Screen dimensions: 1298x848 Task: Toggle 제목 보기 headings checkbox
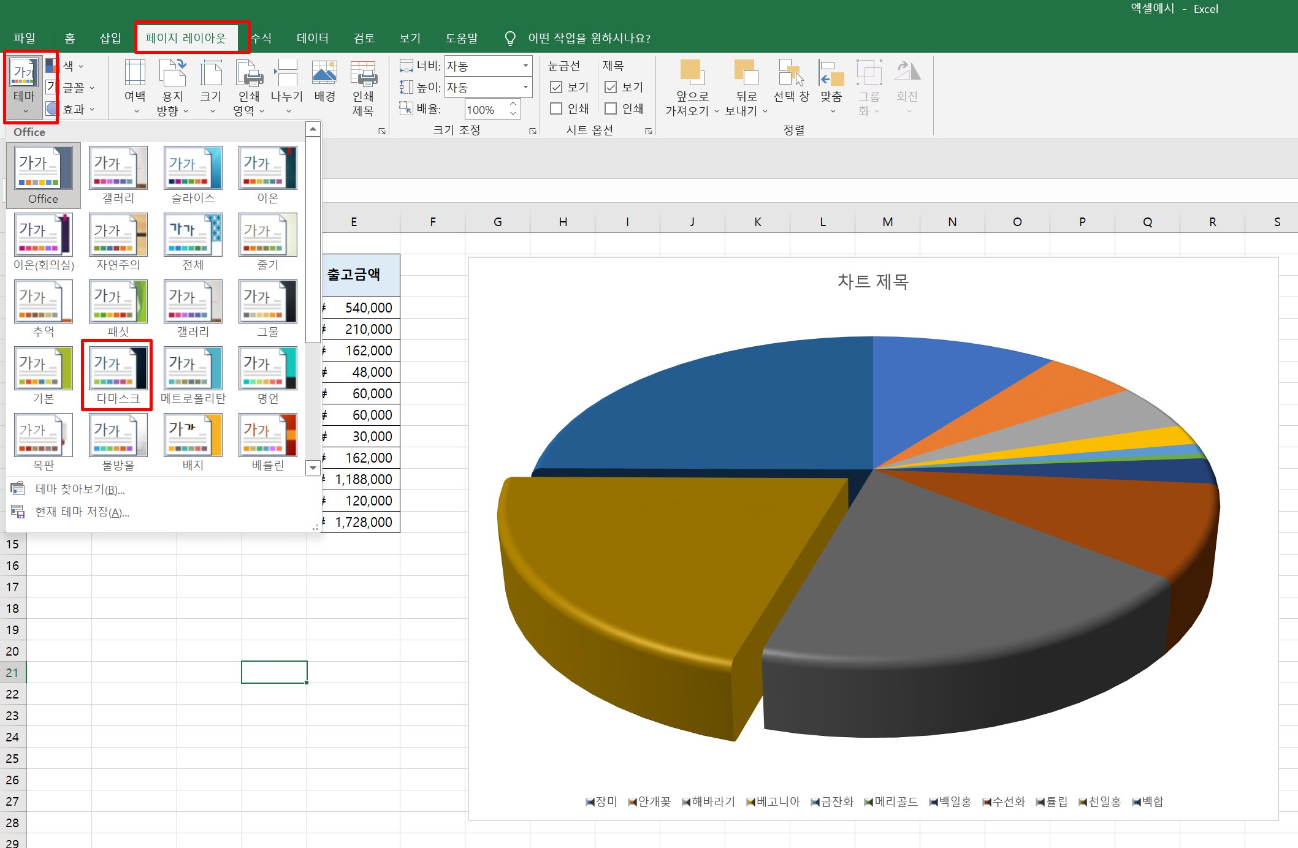[611, 87]
